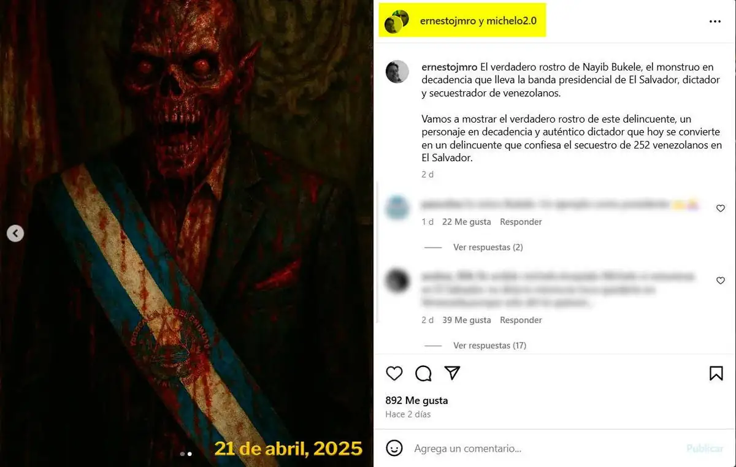Expand Ver respuestas (17) replies
This screenshot has height=467, width=736.
[489, 345]
